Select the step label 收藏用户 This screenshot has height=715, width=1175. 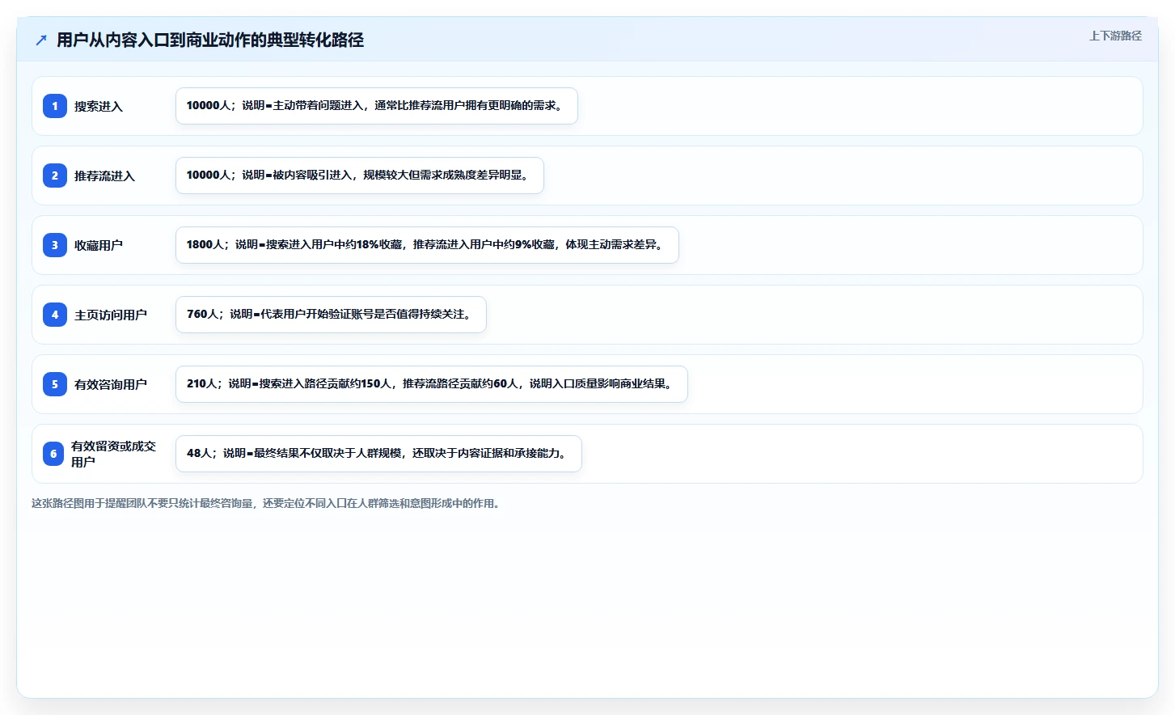(99, 245)
